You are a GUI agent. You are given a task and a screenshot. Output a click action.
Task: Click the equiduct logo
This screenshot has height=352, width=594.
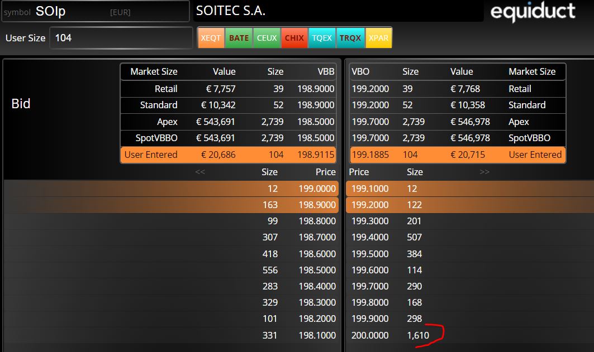coord(533,12)
